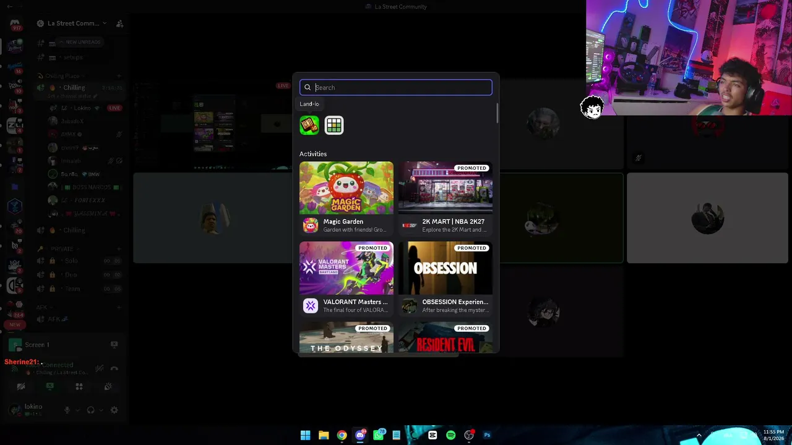Viewport: 792px width, 445px height.
Task: Open Discord direct messages home icon
Action: pos(15,24)
